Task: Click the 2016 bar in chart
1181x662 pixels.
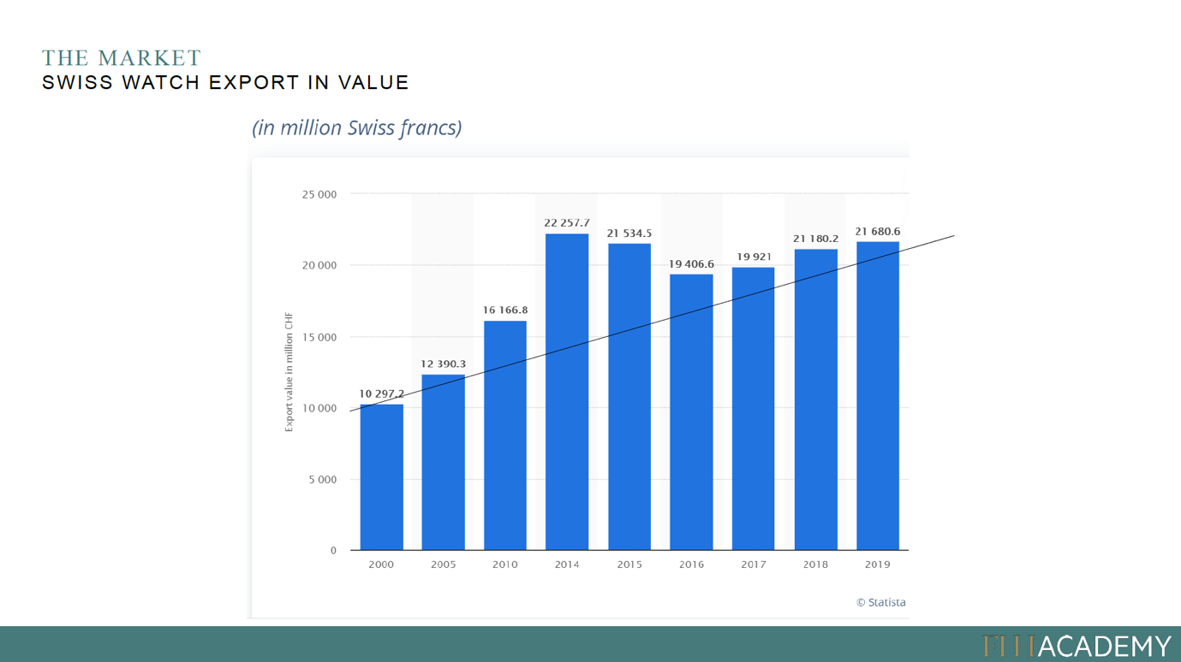Action: 691,412
